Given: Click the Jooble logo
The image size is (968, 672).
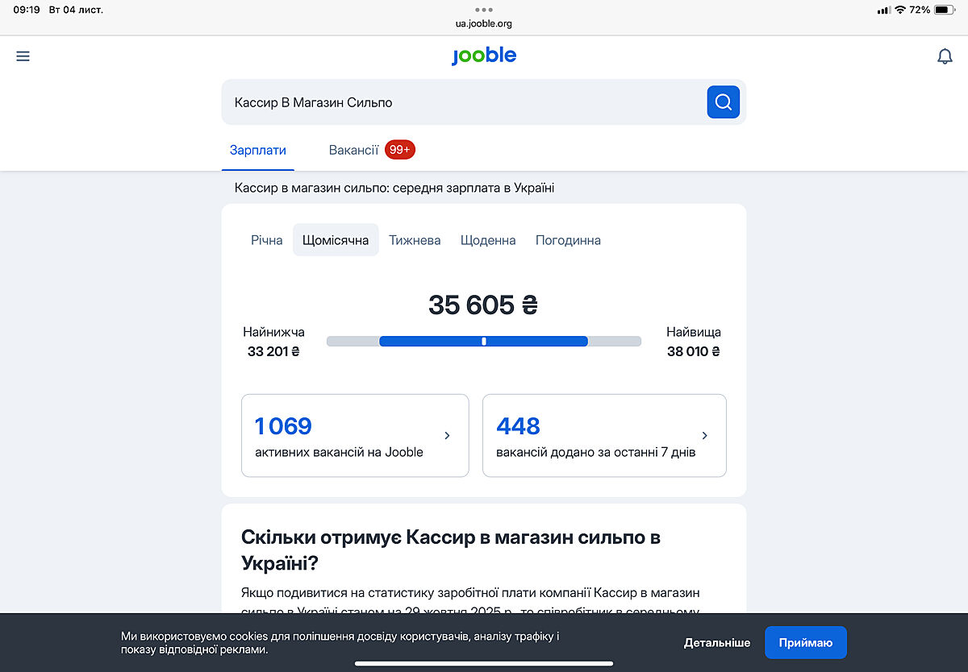Looking at the screenshot, I should click(x=484, y=56).
